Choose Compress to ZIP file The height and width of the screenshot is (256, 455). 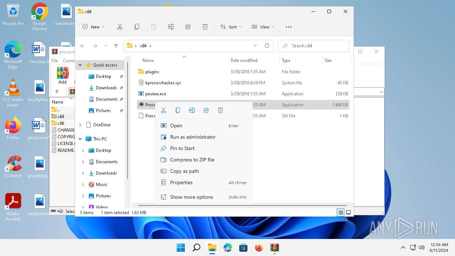coord(204,160)
